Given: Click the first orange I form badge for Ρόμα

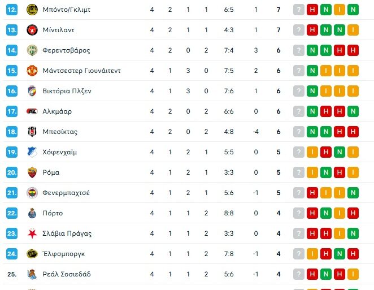Looking at the screenshot, I should [312, 172].
